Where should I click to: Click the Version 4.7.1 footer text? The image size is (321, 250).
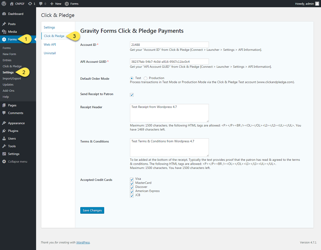308,242
